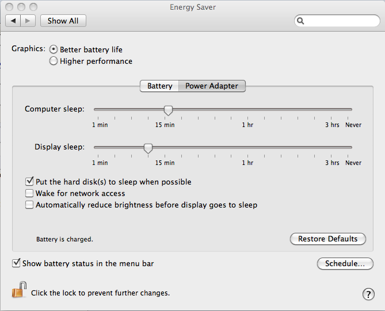Click the Computer sleep slider handle
385x311 pixels.
click(168, 110)
